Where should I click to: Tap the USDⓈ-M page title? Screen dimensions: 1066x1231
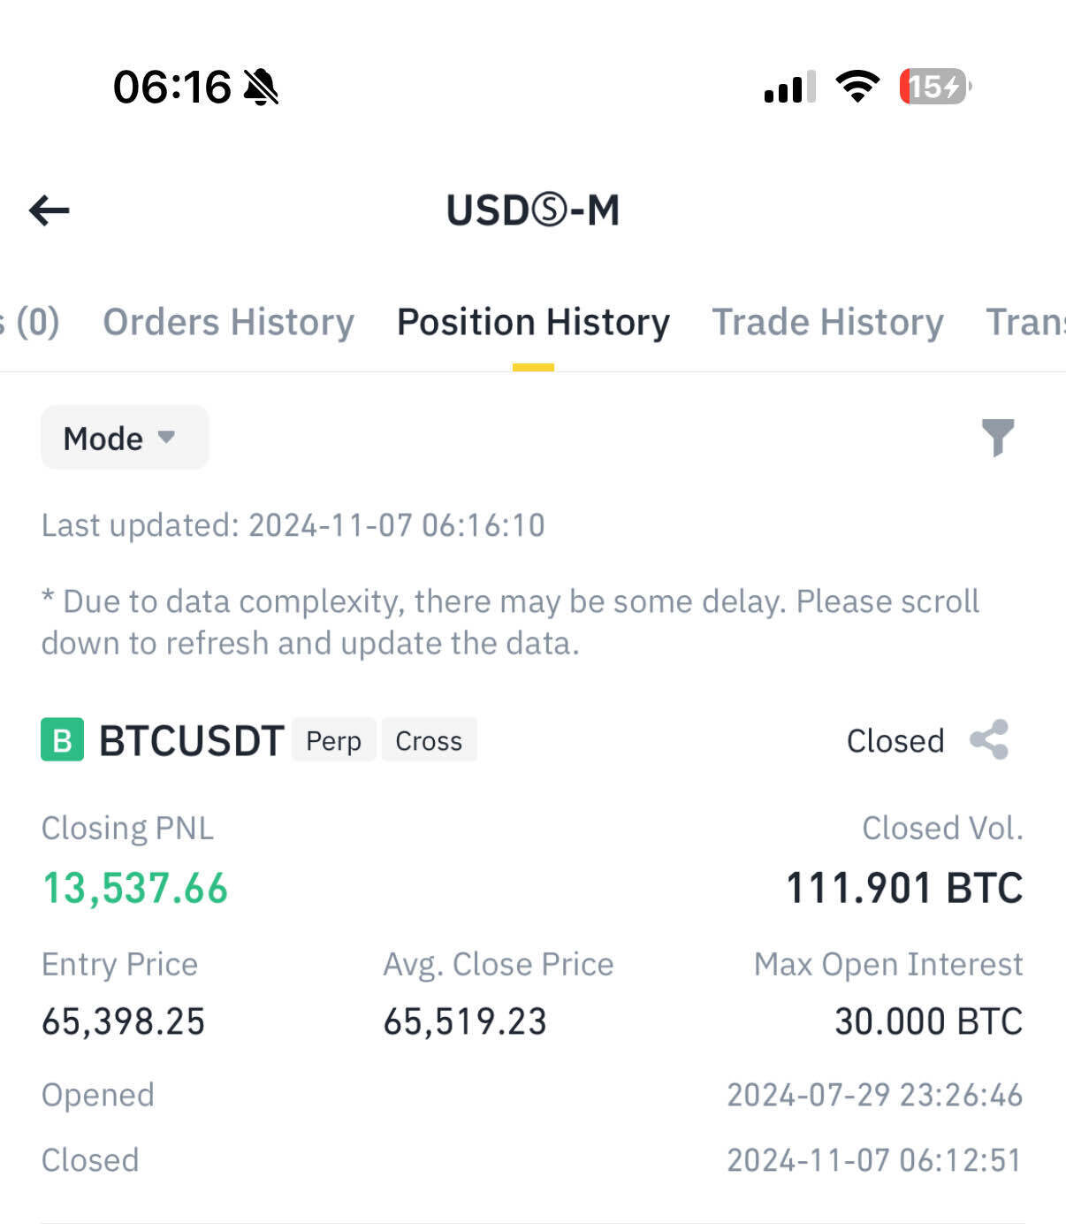click(533, 210)
